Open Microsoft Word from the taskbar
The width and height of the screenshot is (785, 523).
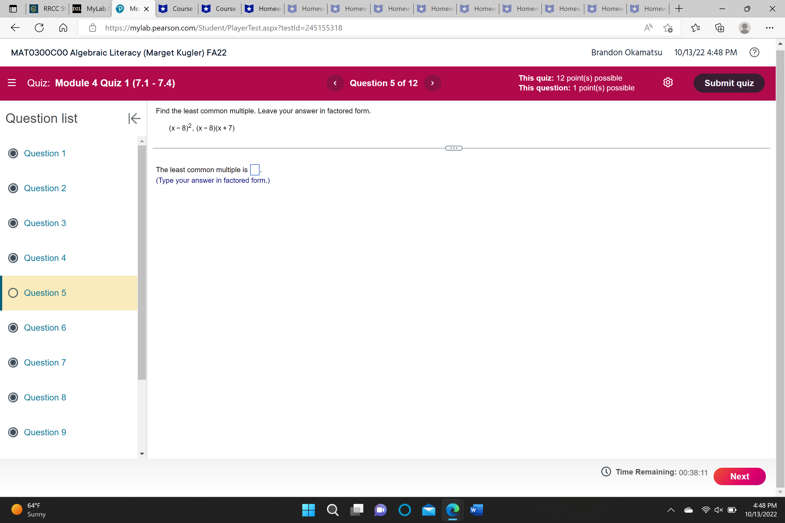coord(476,510)
